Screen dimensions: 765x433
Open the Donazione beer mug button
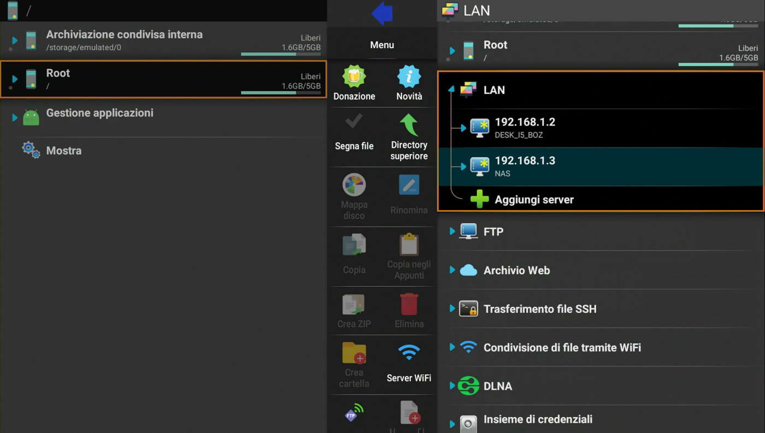pyautogui.click(x=354, y=83)
